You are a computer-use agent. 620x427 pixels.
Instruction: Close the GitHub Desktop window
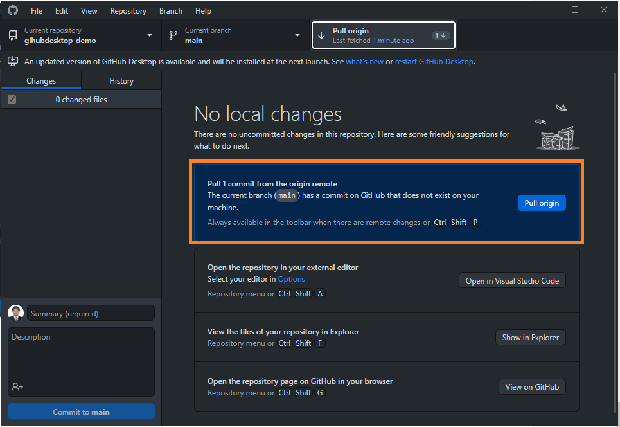(x=604, y=10)
